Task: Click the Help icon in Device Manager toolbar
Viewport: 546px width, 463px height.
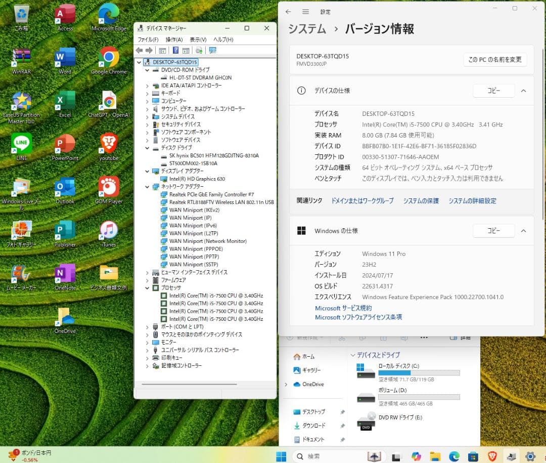Action: pyautogui.click(x=175, y=50)
